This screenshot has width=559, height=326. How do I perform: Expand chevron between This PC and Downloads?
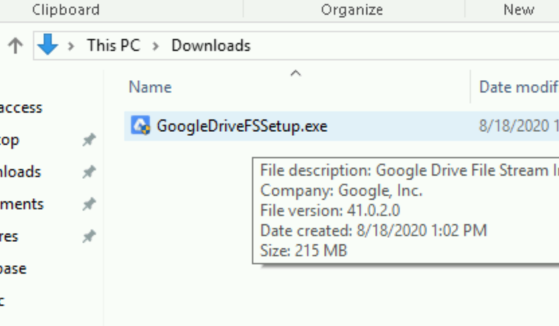click(x=155, y=46)
